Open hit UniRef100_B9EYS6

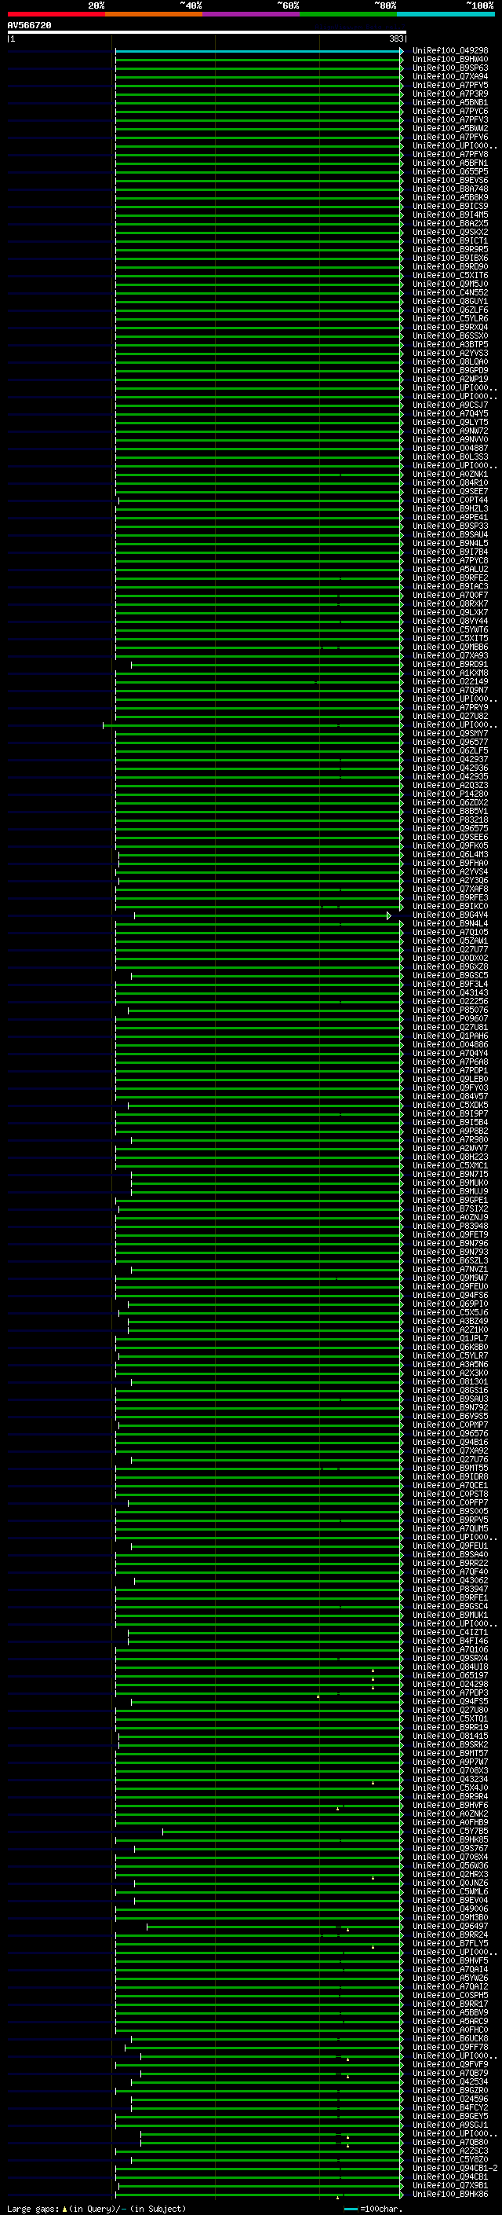click(x=450, y=181)
